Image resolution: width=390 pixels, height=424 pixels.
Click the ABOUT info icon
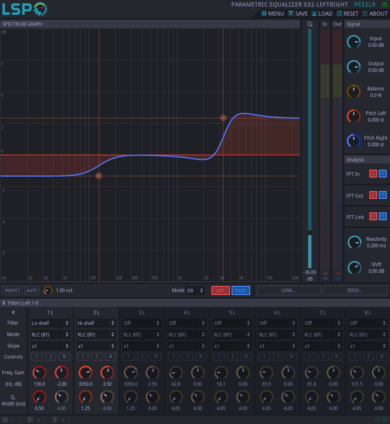(x=365, y=14)
